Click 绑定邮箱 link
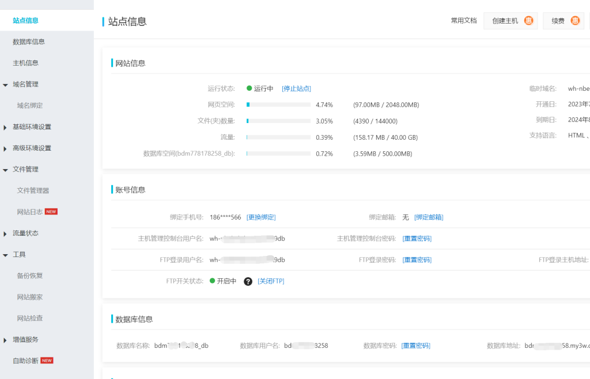This screenshot has height=379, width=590. (429, 217)
